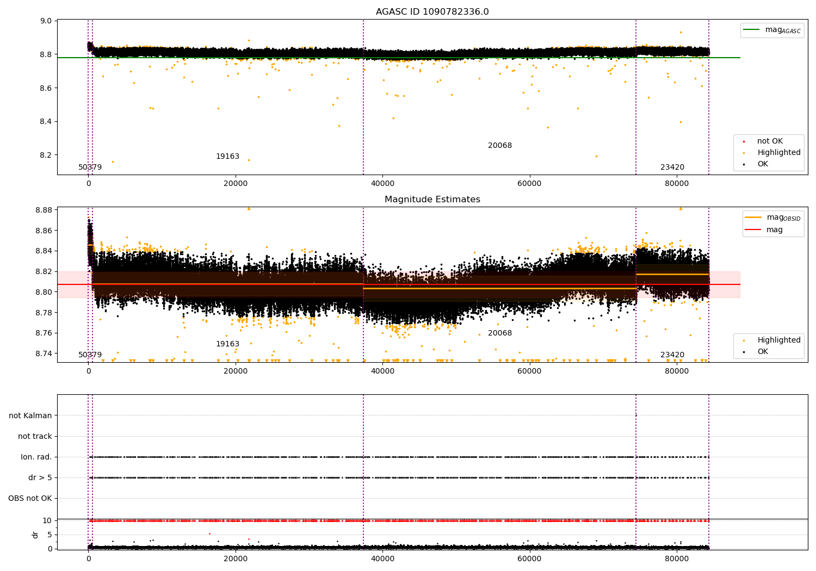Viewport: 816px width, 571px height.
Task: Click the 20000 x-tick of top plot
Action: click(x=236, y=184)
